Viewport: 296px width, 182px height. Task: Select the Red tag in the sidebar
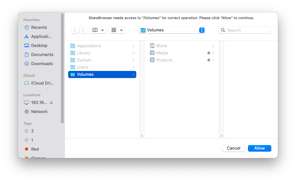point(35,149)
